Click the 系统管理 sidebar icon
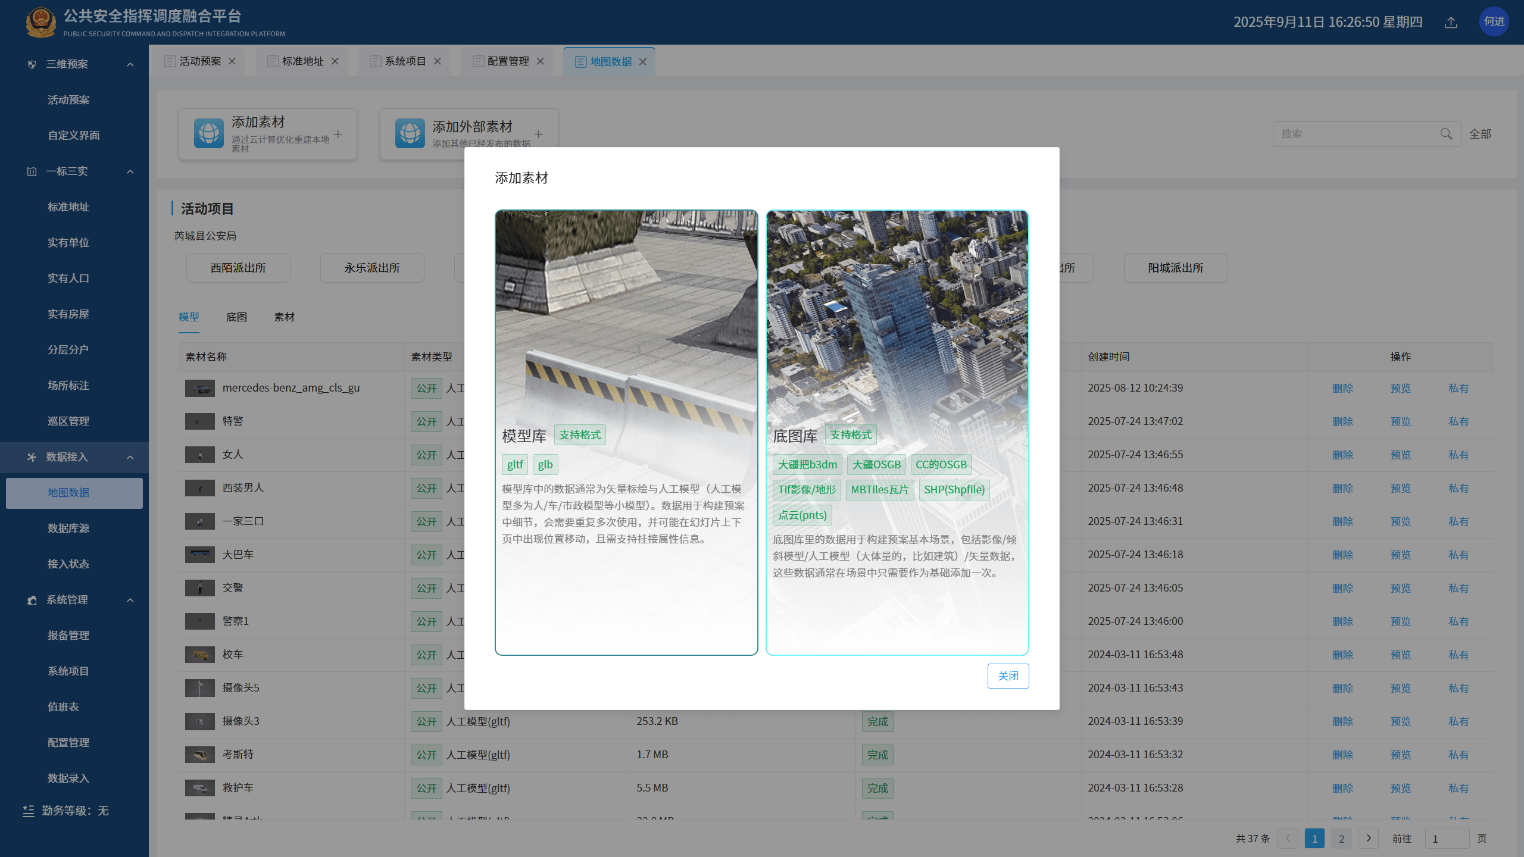This screenshot has width=1524, height=857. click(32, 600)
